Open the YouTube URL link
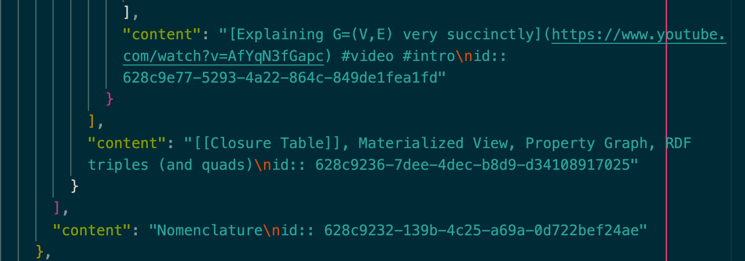Screen dimensions: 745x261 639,35
